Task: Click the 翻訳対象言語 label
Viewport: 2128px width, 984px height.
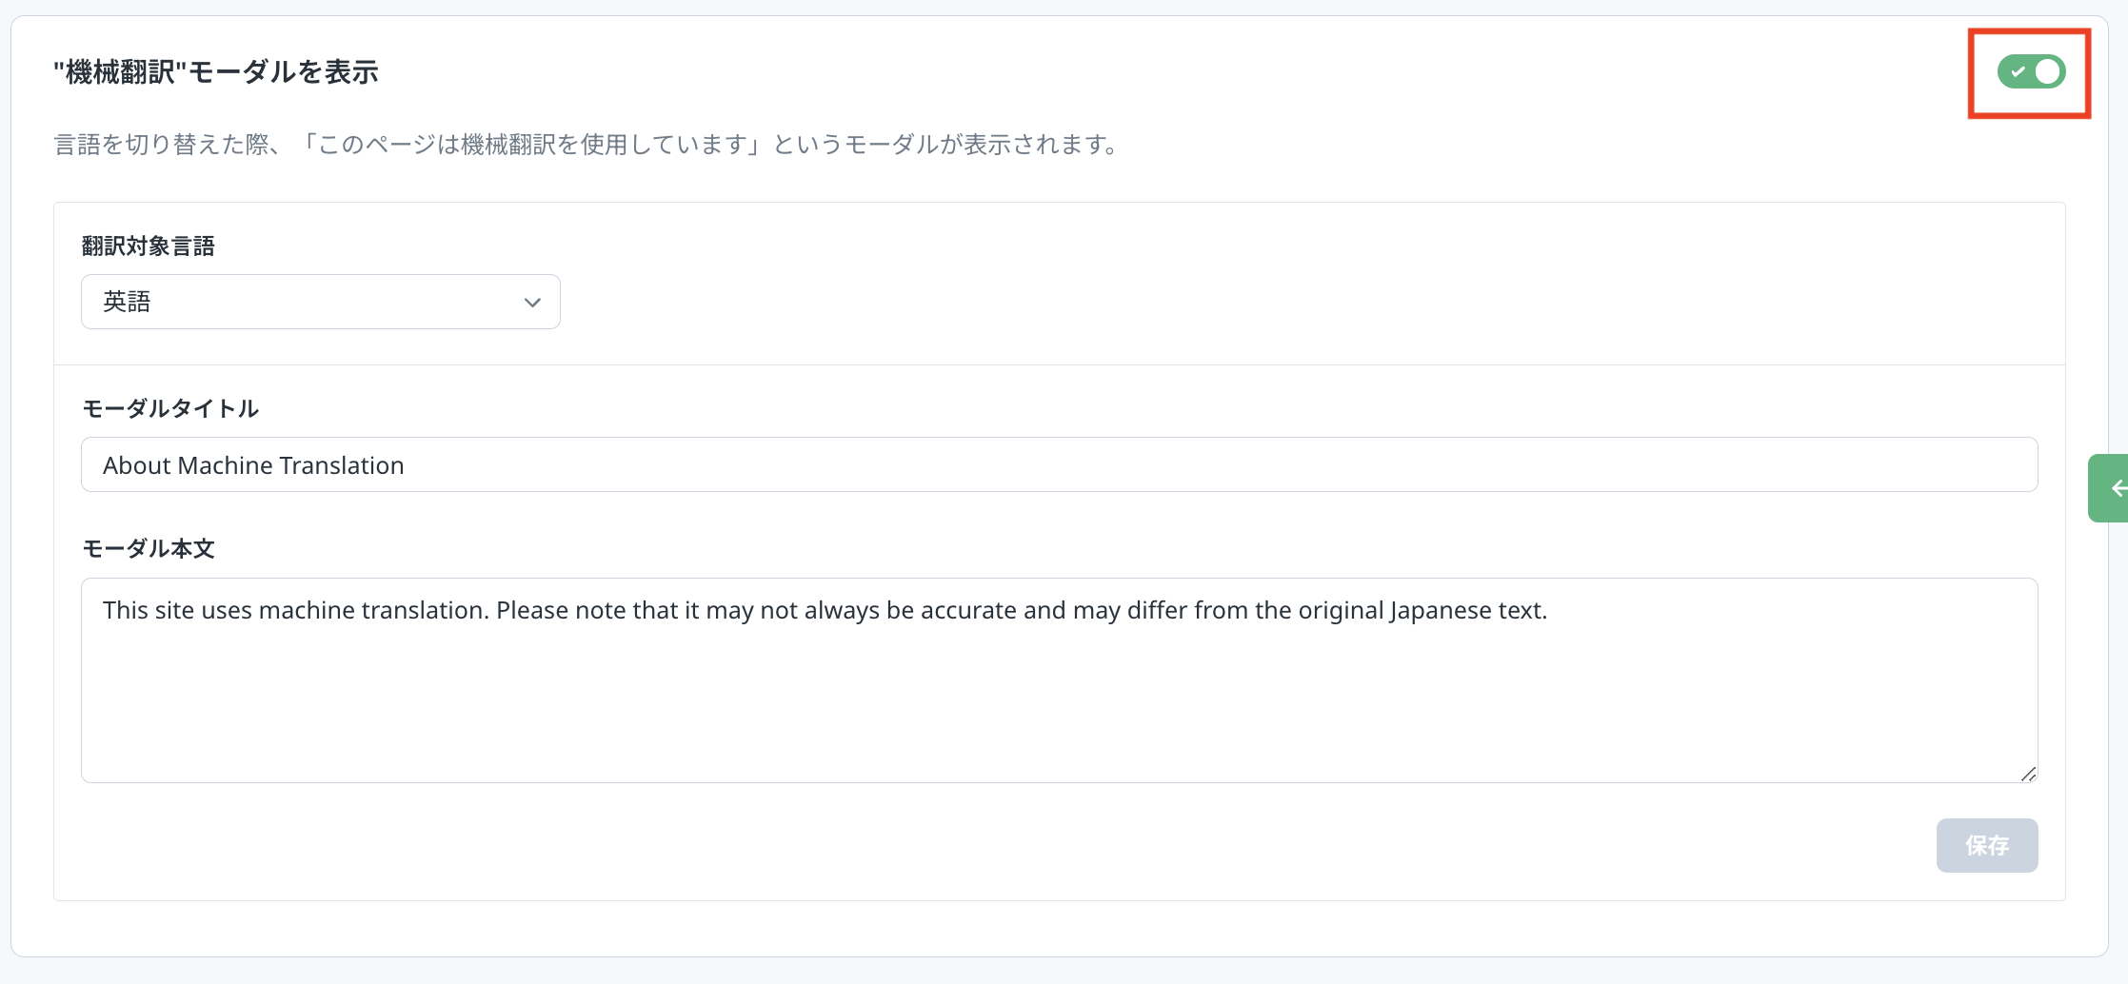Action: [x=148, y=246]
